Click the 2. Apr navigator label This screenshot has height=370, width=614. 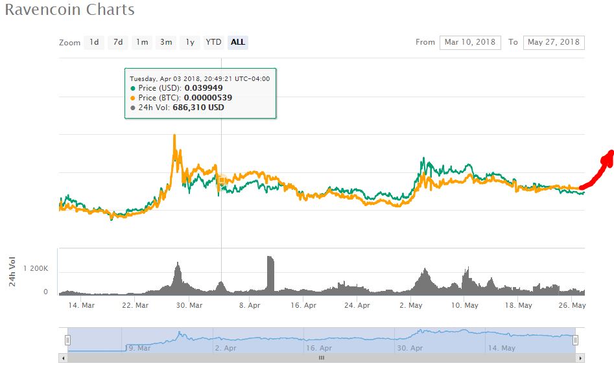(226, 348)
